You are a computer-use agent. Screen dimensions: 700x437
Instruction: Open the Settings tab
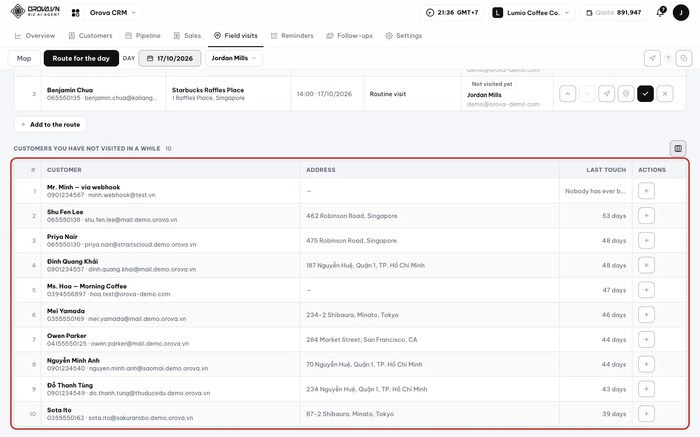(x=403, y=36)
